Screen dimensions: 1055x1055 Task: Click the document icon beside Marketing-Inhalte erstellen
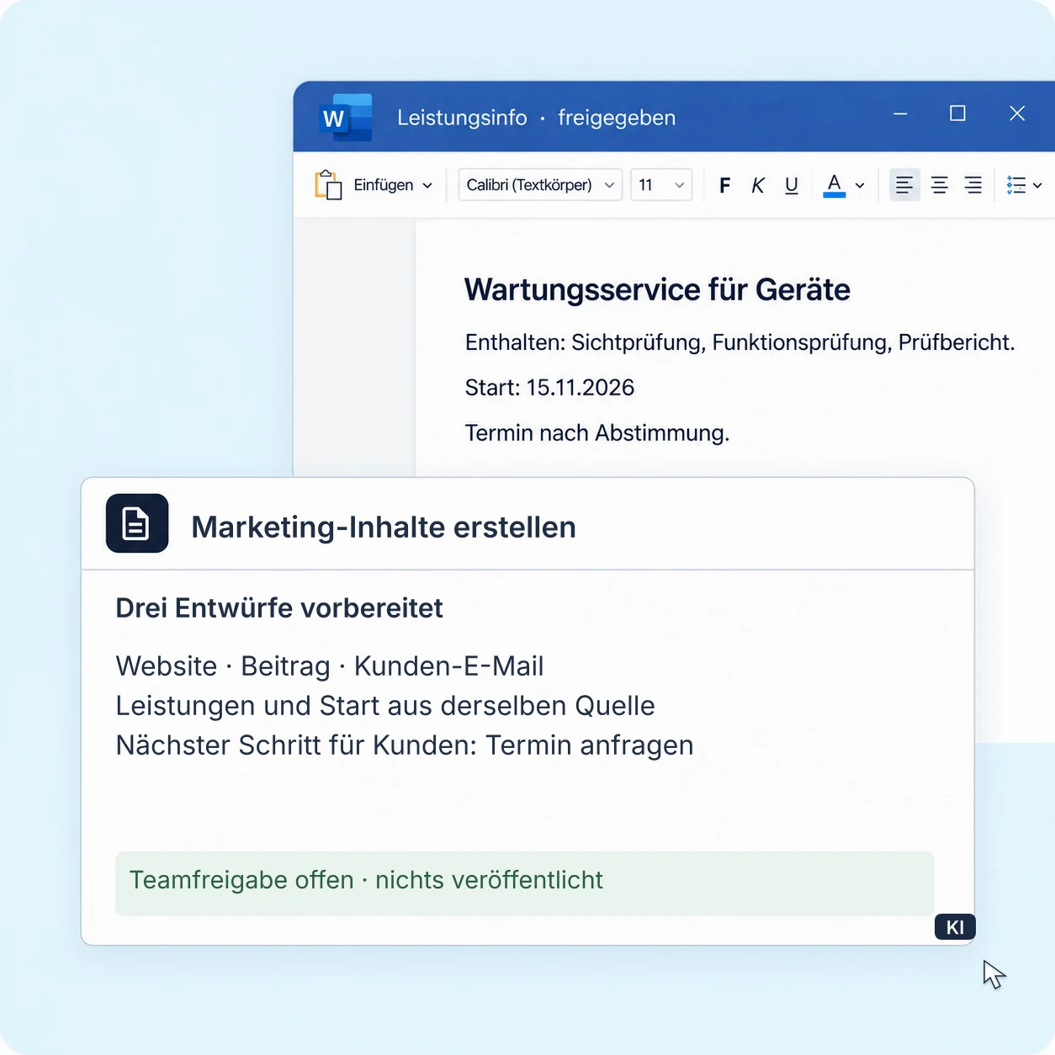click(137, 523)
